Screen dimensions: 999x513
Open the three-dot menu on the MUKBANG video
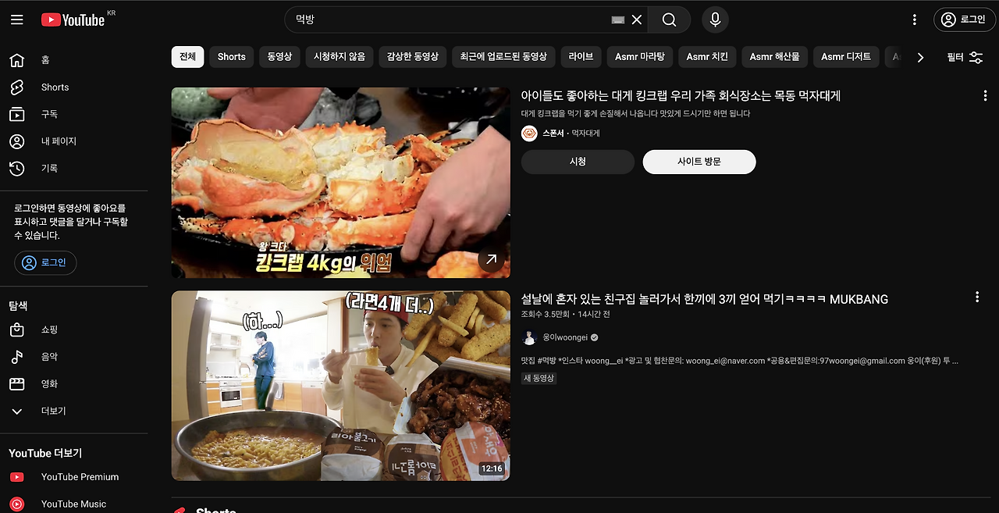click(977, 297)
